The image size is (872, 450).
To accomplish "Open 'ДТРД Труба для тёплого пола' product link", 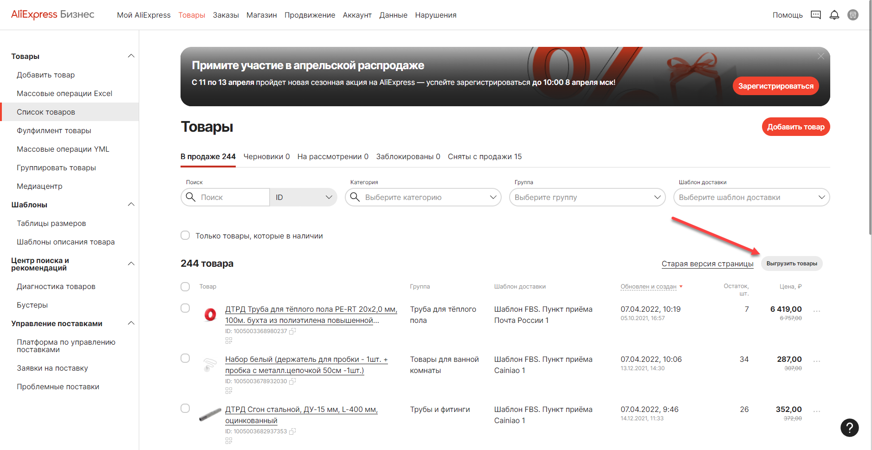I will point(311,315).
